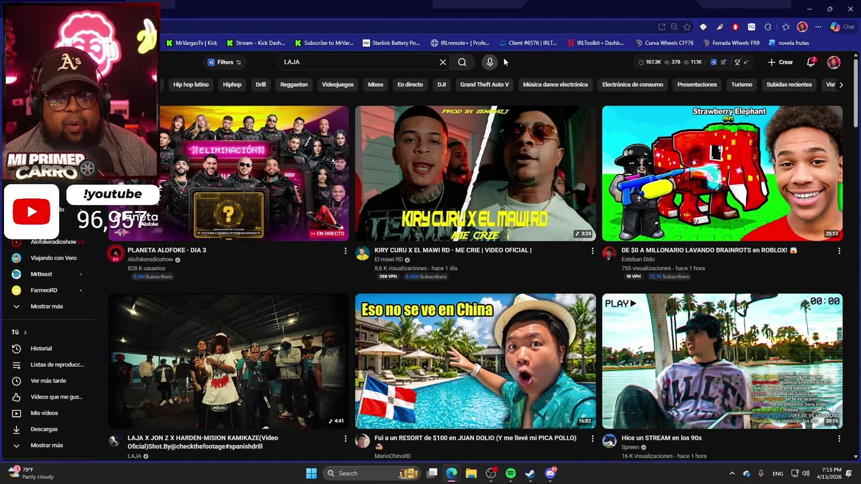This screenshot has width=861, height=484.
Task: Open Filters toggle next to search
Action: [x=225, y=62]
